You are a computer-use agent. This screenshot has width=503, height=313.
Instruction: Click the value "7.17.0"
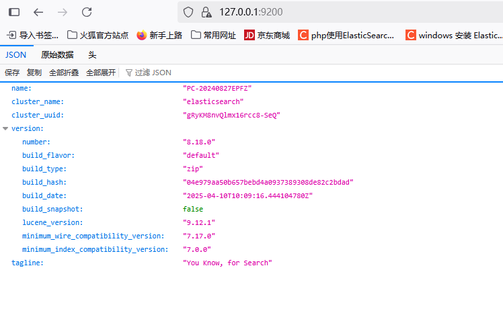(x=199, y=236)
